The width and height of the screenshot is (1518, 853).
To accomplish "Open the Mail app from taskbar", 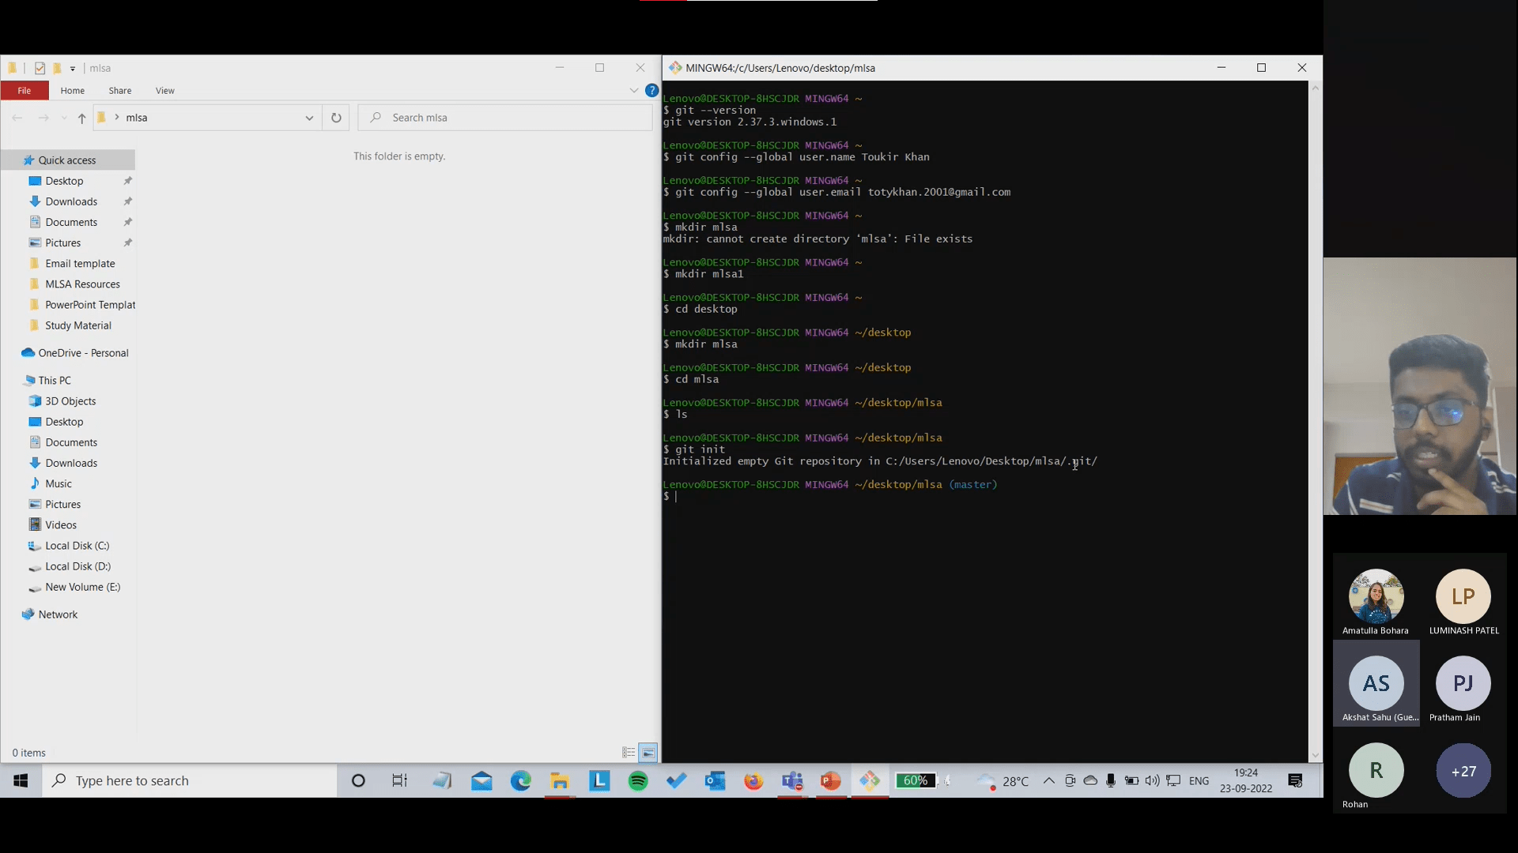I will 481,780.
